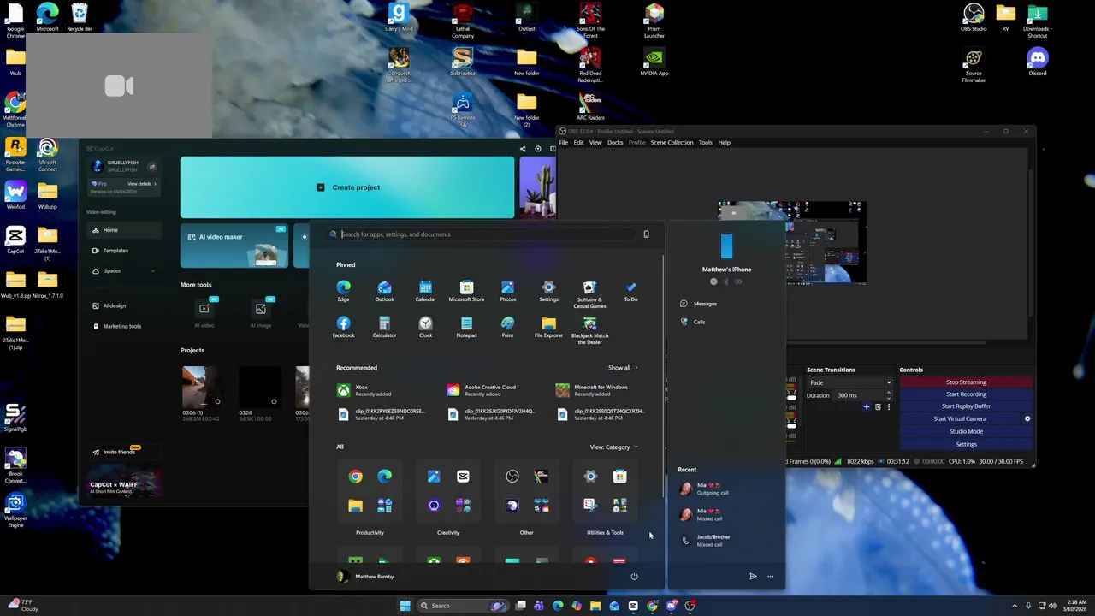Open the File menu in OBS
This screenshot has height=616, width=1095.
[564, 143]
